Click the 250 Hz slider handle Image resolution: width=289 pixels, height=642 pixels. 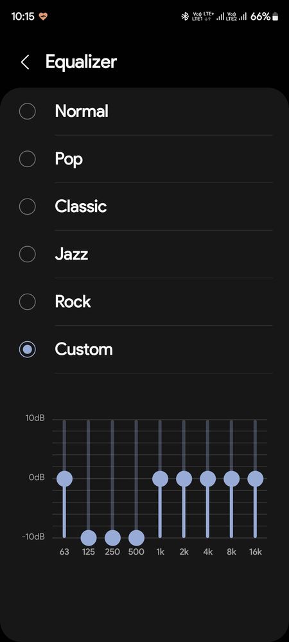112,538
